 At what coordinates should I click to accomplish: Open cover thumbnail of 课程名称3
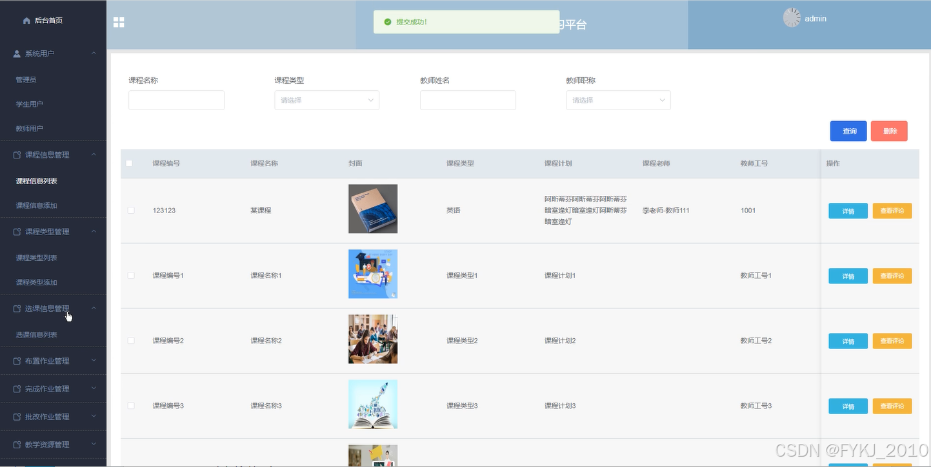pos(373,404)
